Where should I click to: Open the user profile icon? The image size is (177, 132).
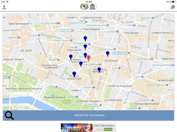click(x=4, y=7)
